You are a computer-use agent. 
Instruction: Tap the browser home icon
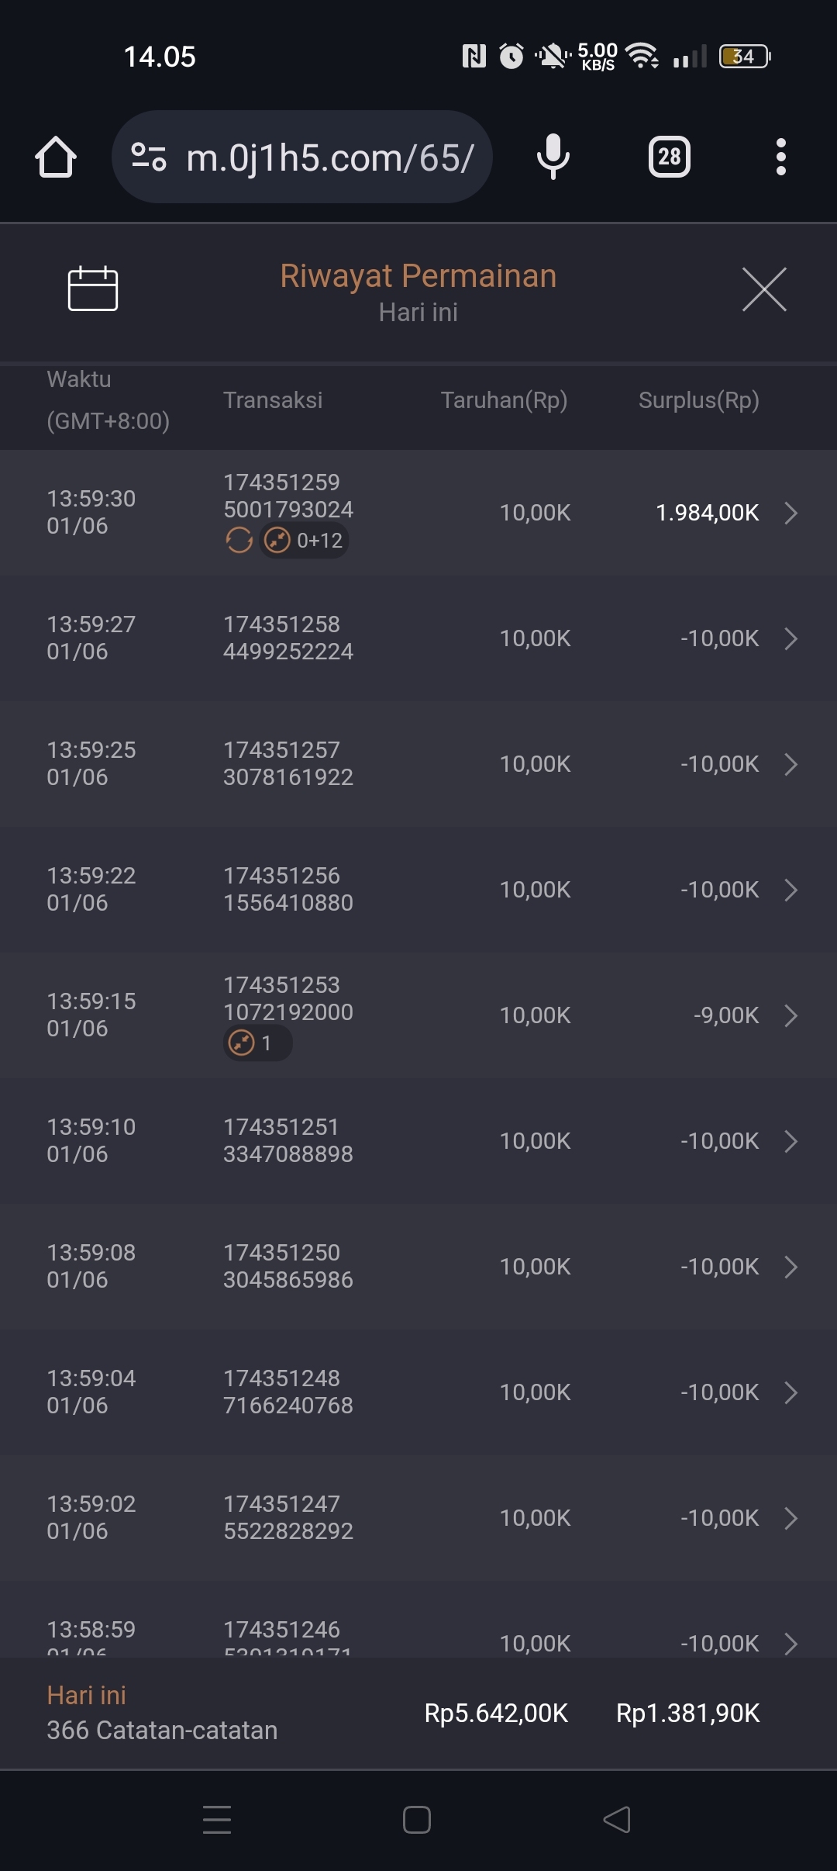[56, 157]
